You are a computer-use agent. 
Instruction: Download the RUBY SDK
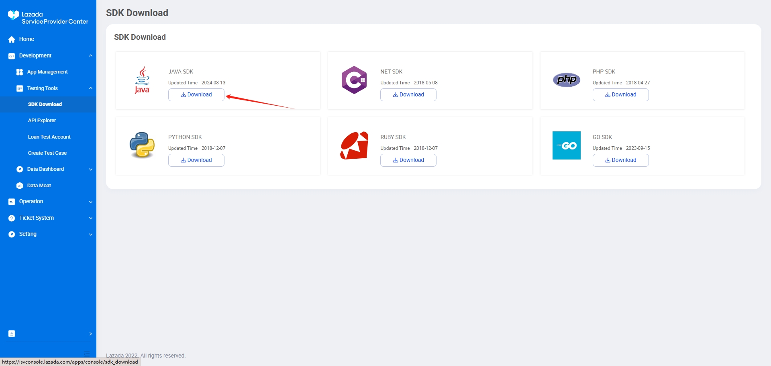[408, 160]
